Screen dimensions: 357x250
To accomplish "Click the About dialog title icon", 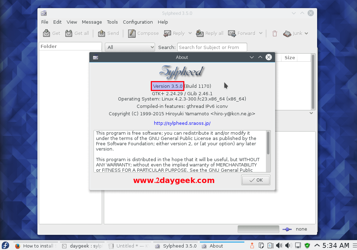I will (96, 57).
